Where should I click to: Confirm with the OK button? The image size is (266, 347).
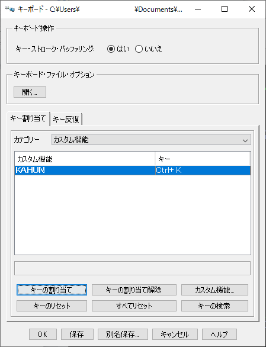43,334
